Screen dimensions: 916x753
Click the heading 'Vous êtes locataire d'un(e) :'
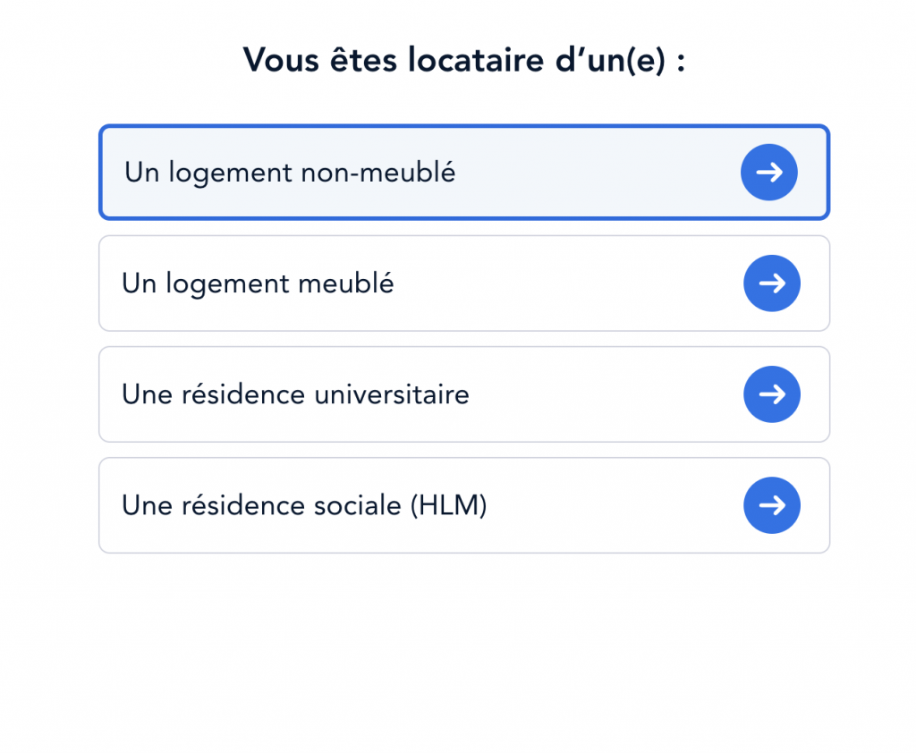tap(464, 60)
